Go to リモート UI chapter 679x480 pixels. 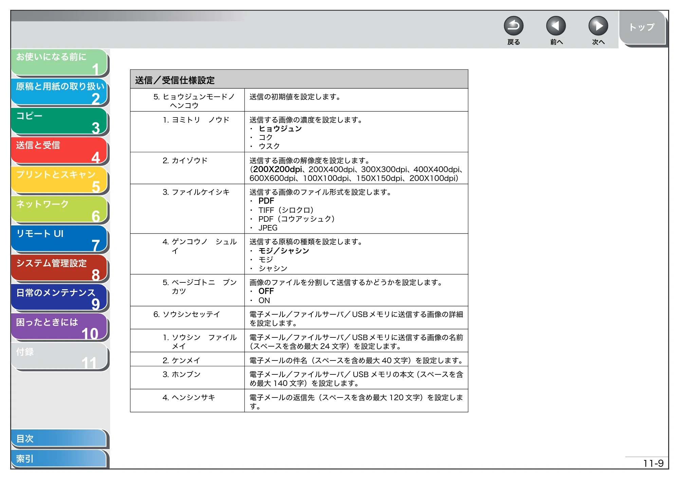[x=59, y=239]
